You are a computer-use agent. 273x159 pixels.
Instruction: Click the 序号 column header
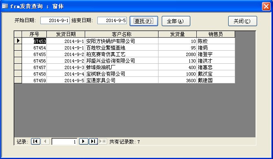[x=34, y=34]
